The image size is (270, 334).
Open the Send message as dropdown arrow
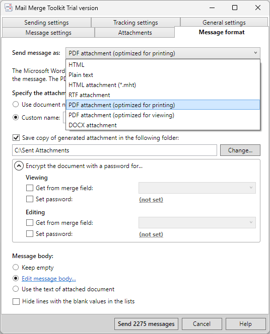[255, 53]
